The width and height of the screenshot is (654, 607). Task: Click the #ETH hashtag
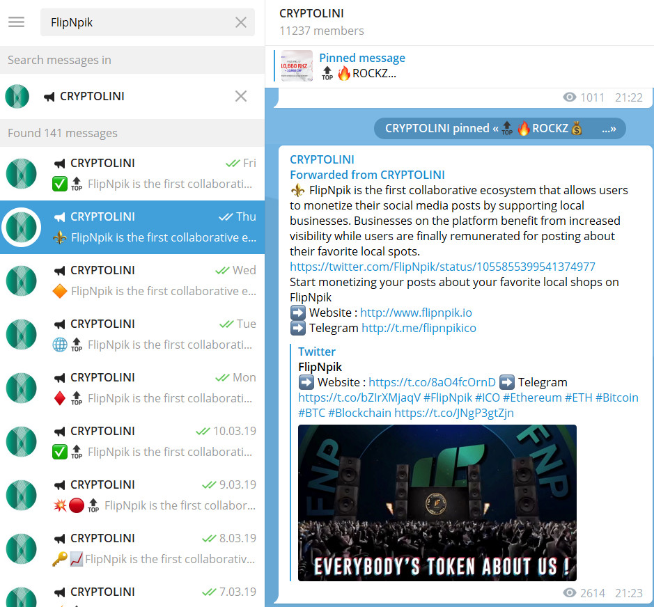tap(579, 397)
